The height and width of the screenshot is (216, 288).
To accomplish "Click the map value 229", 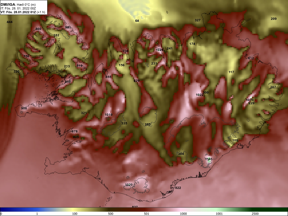I will 251,103.
